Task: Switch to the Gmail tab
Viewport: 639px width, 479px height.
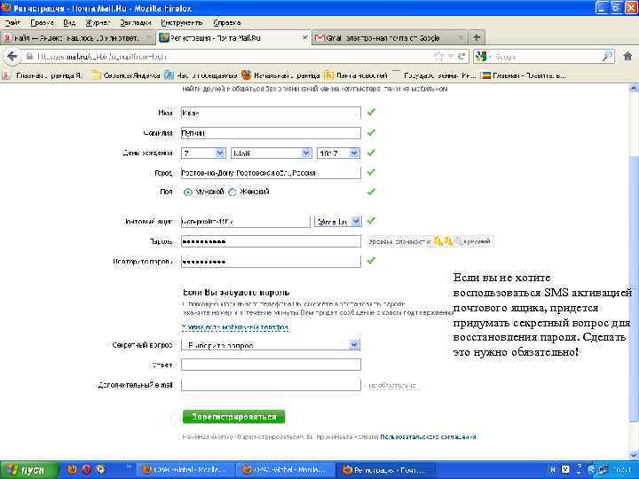Action: tap(390, 38)
